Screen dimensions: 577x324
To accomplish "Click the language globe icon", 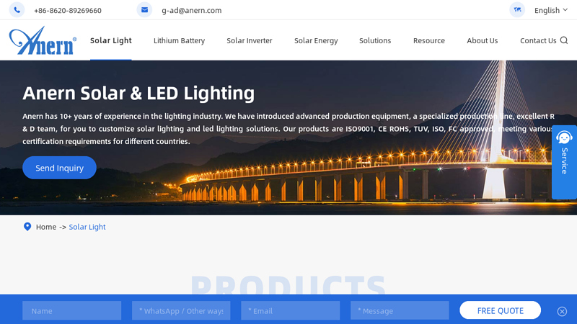I will tap(517, 10).
